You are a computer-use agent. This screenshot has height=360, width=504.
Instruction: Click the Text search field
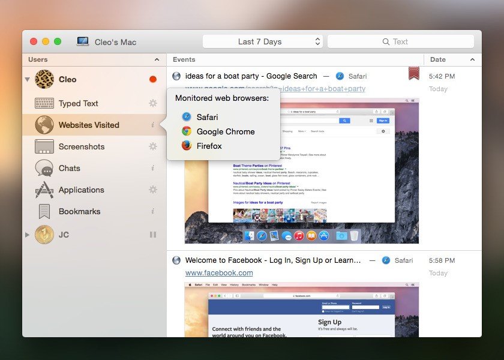coord(401,41)
